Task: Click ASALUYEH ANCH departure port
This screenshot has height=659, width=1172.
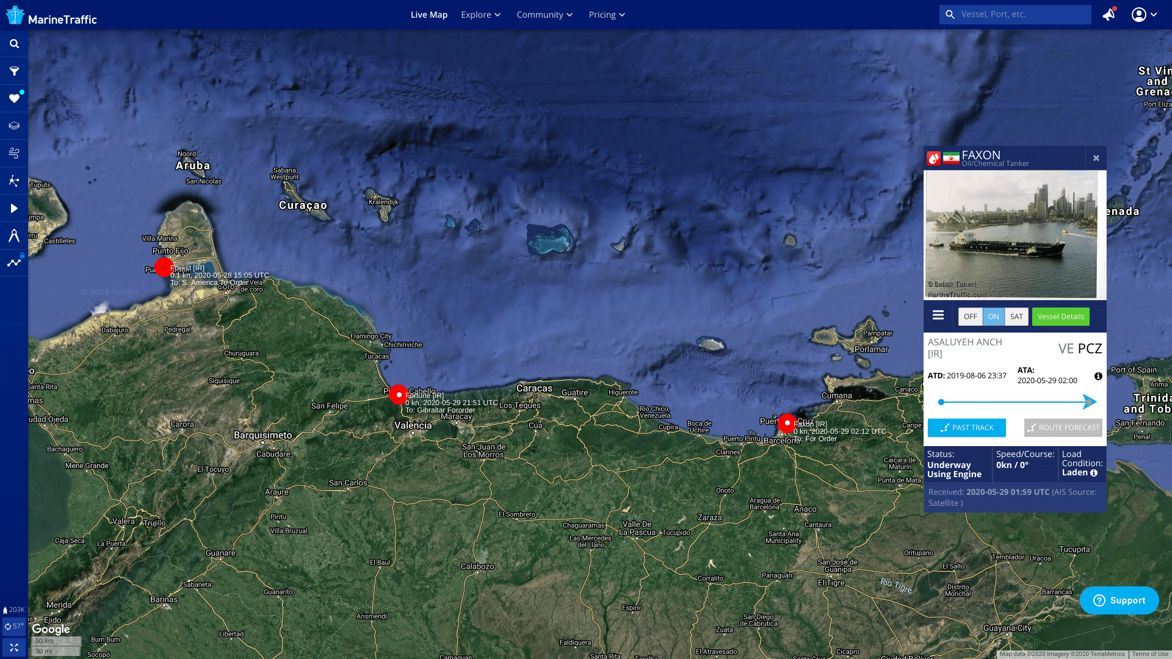Action: point(964,348)
